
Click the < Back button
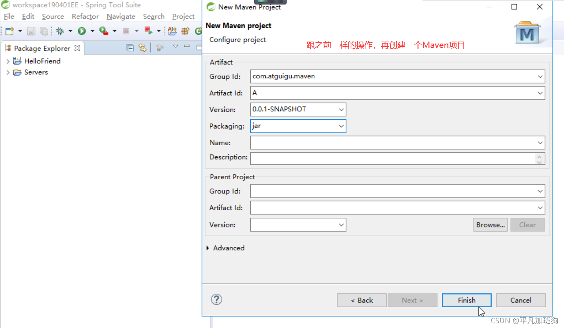(x=362, y=300)
